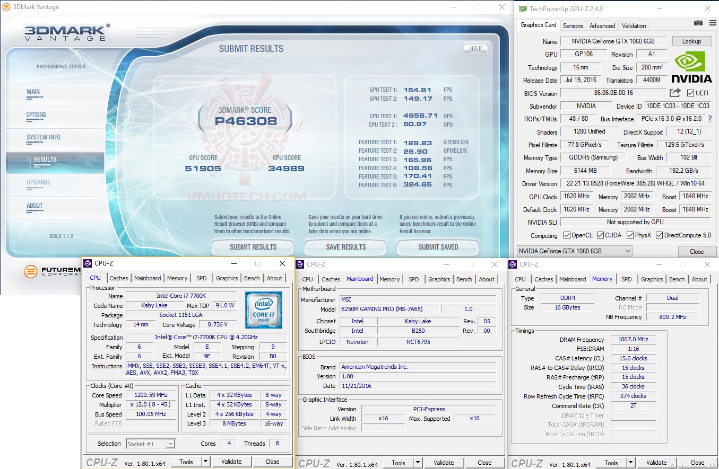Click the CPU-Z logo in the status bar
The width and height of the screenshot is (719, 469).
103,462
